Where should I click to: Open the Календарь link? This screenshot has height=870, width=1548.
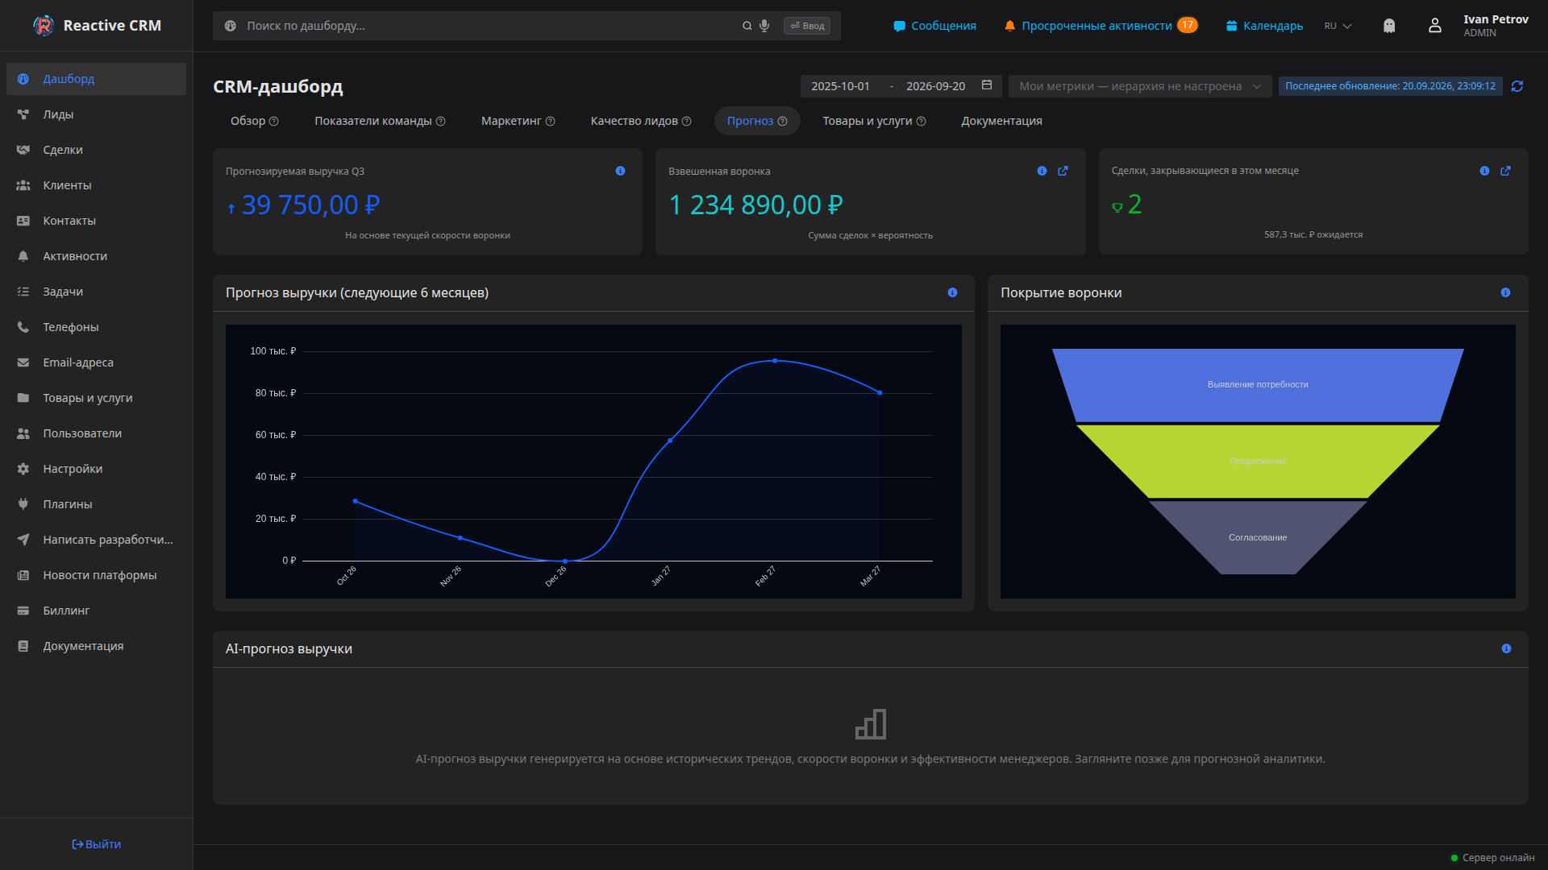[x=1264, y=26]
